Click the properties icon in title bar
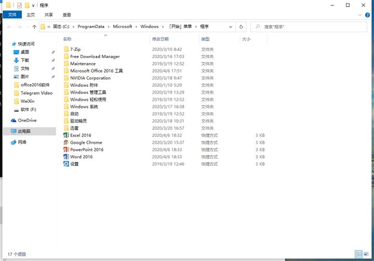374x261 pixels. (19, 5)
